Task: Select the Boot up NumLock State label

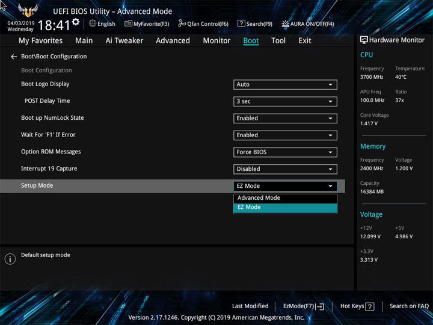Action: pos(52,118)
